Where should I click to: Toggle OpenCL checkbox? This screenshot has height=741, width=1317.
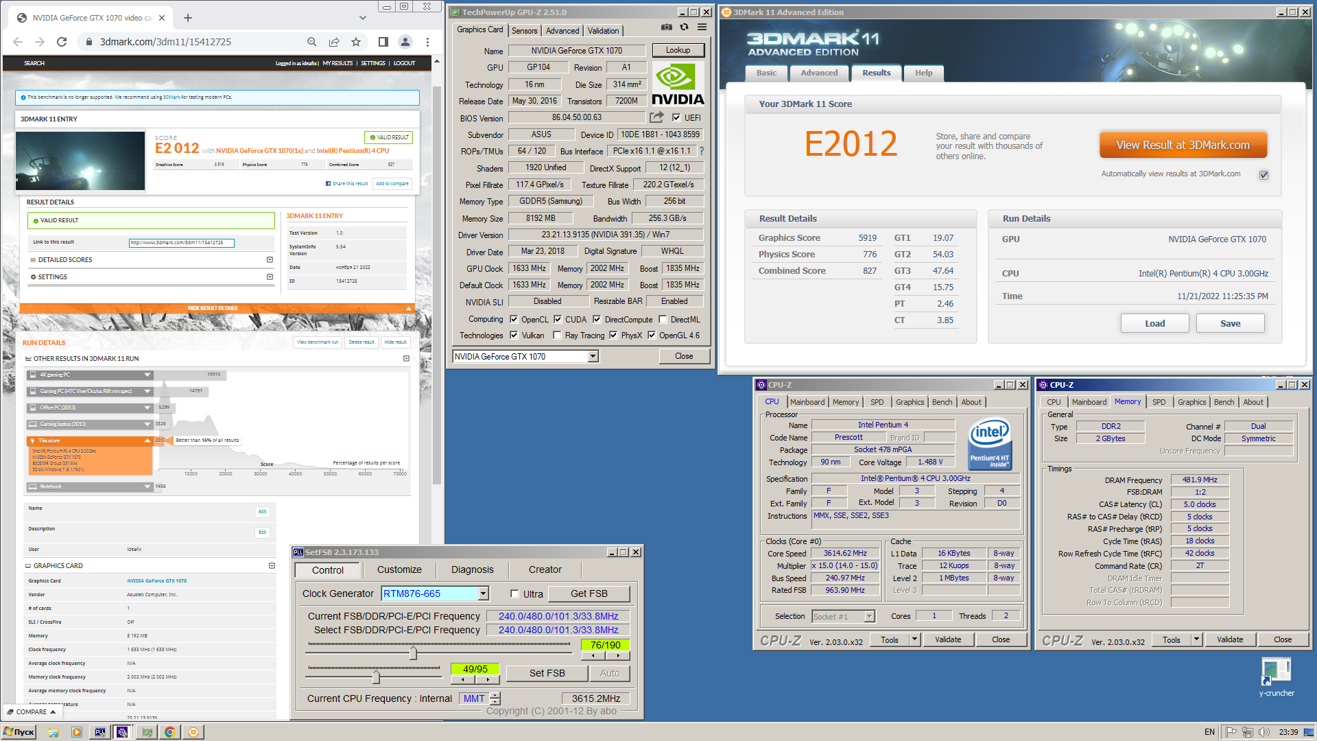(x=514, y=319)
